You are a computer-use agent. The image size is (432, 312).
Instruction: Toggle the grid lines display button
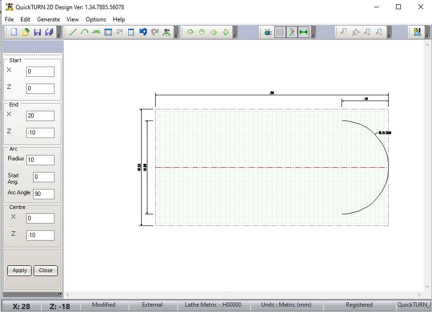tap(280, 32)
